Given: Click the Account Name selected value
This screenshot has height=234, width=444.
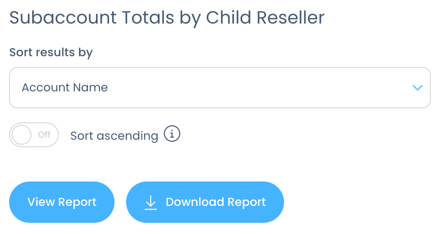Looking at the screenshot, I should tap(65, 88).
